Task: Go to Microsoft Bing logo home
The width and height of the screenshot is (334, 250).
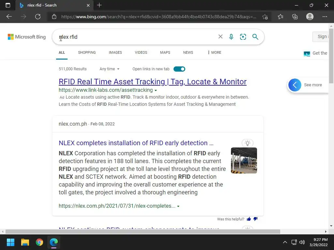Action: click(27, 37)
